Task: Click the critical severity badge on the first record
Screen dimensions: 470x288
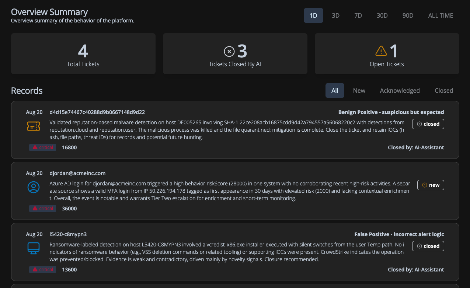Action: pos(42,147)
